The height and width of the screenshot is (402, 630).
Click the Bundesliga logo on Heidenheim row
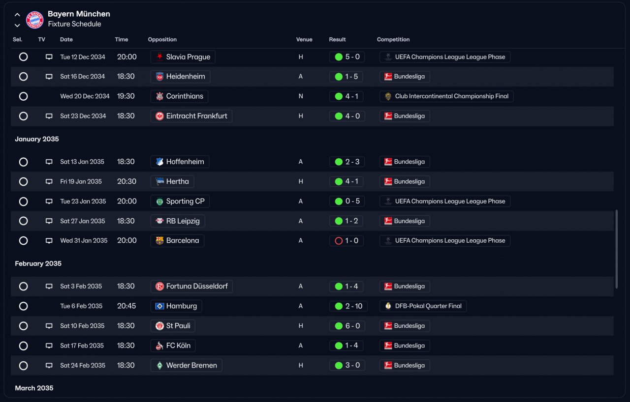coord(388,77)
